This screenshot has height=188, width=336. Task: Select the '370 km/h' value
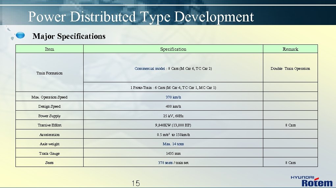pyautogui.click(x=173, y=97)
